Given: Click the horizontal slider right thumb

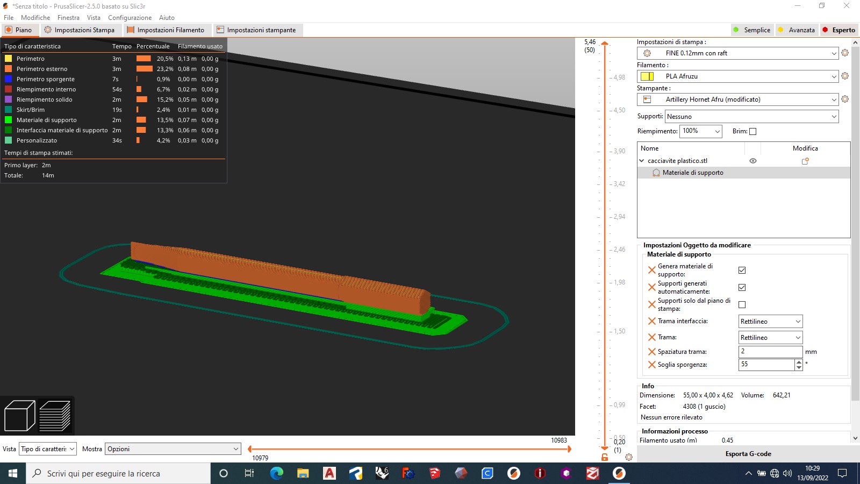Looking at the screenshot, I should 569,449.
